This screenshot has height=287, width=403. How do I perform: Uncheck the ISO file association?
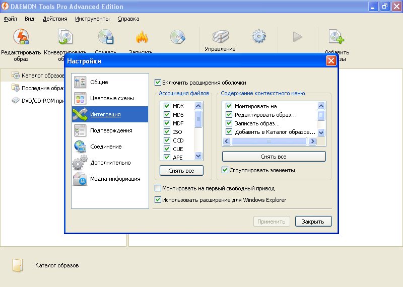pyautogui.click(x=166, y=132)
